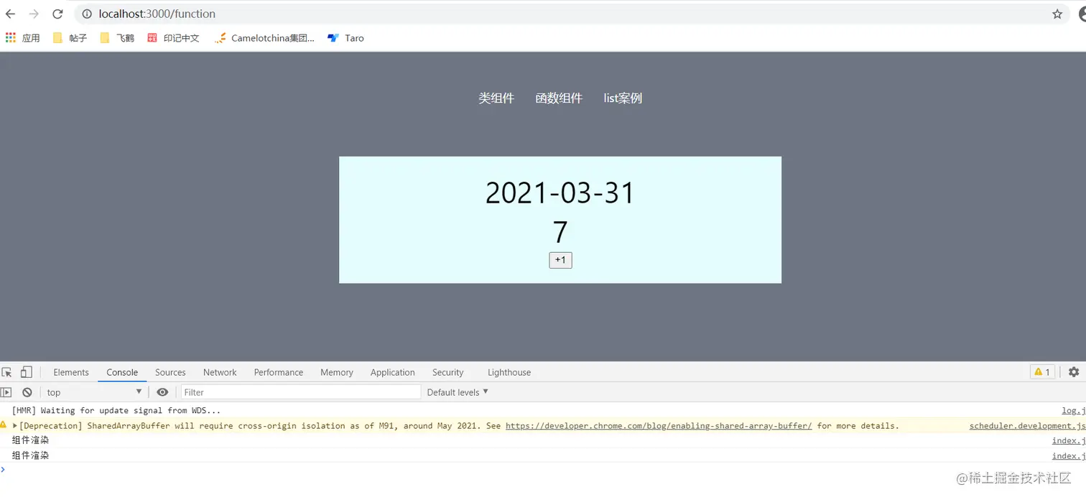Open the Default levels dropdown

456,392
